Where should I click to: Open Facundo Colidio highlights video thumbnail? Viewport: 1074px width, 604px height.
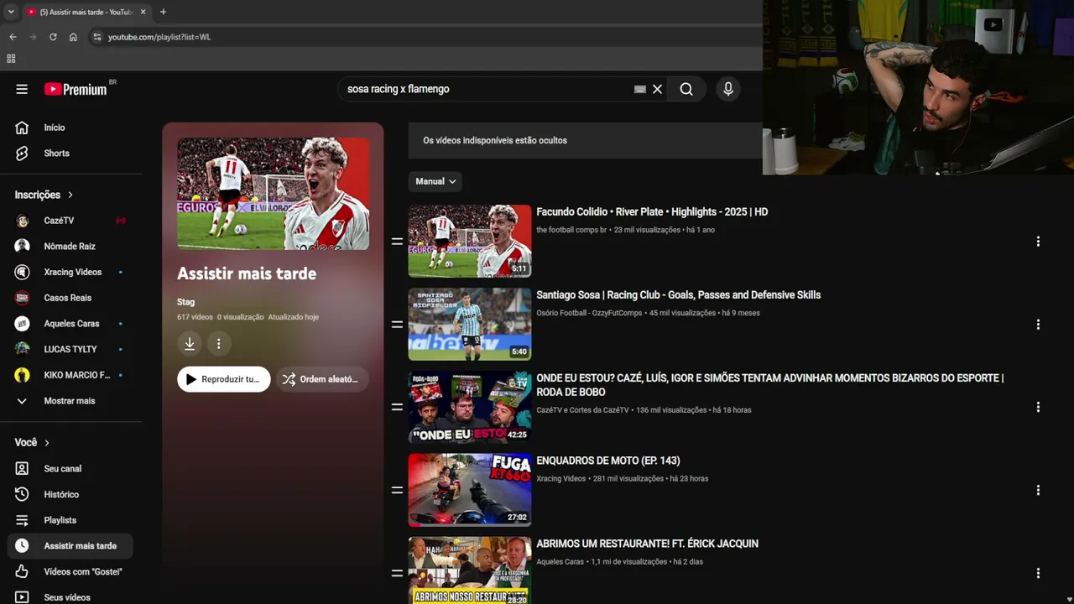tap(470, 241)
